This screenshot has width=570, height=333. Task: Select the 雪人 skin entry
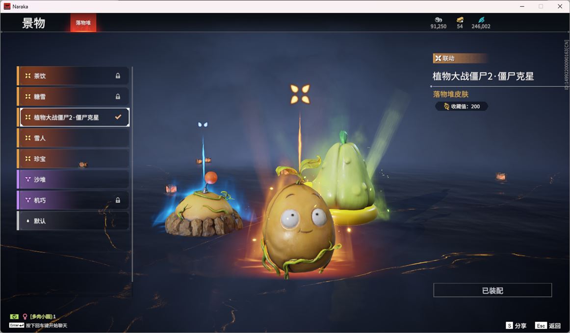73,138
